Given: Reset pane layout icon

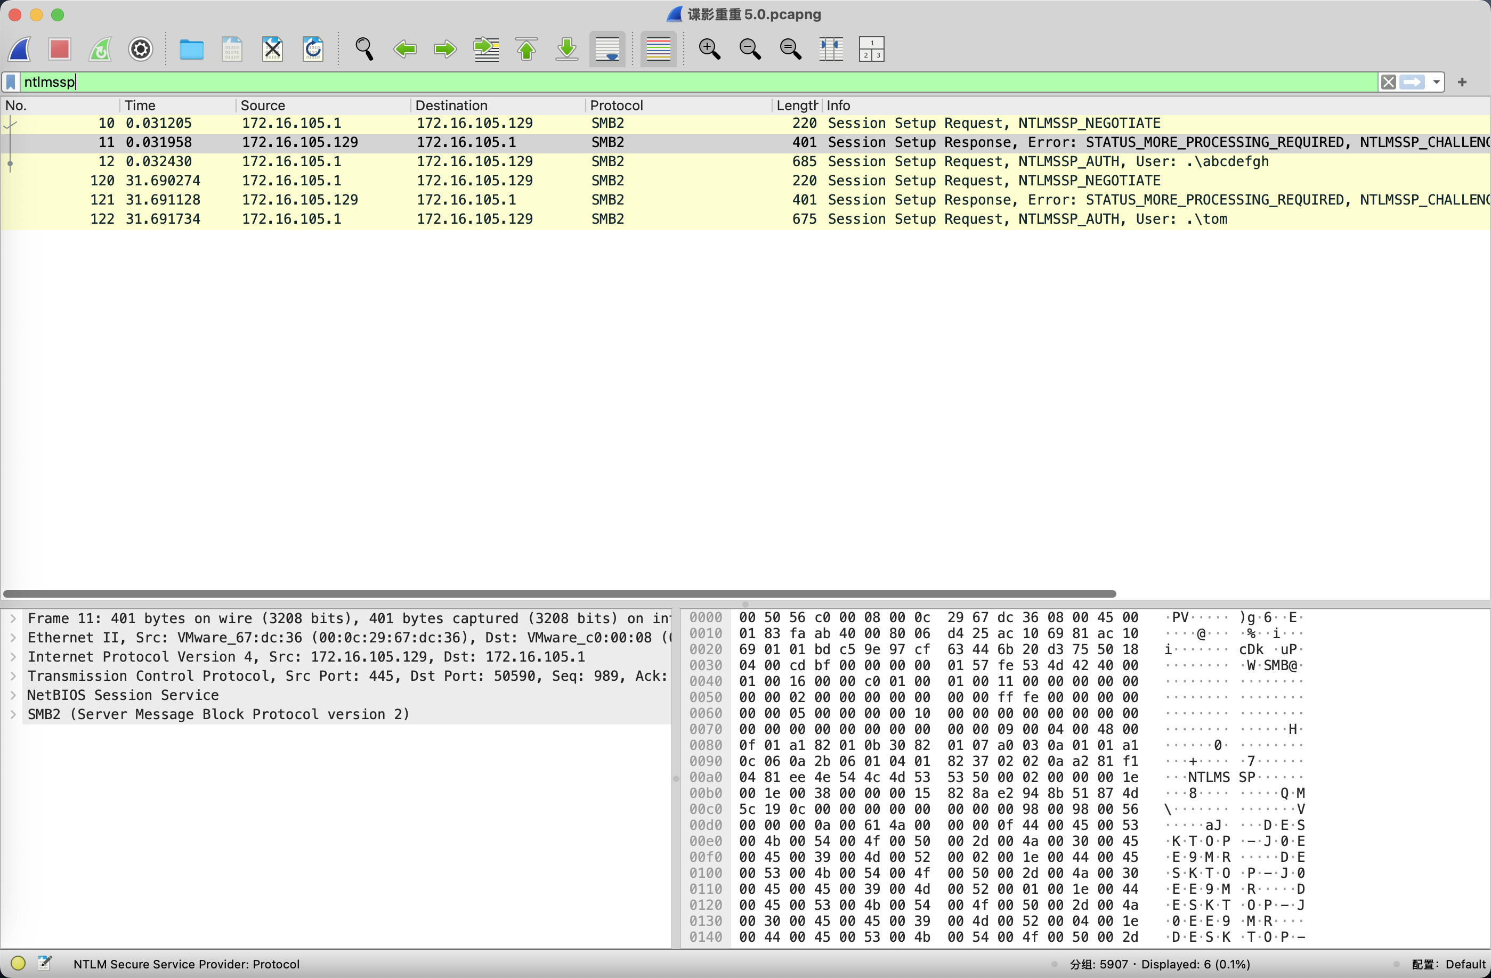Looking at the screenshot, I should (871, 49).
